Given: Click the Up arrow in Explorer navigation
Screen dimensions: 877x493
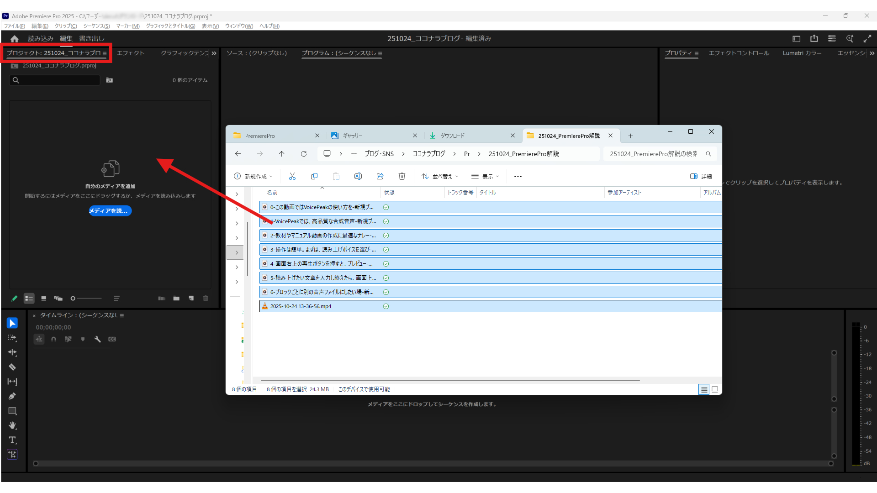Looking at the screenshot, I should [x=282, y=154].
